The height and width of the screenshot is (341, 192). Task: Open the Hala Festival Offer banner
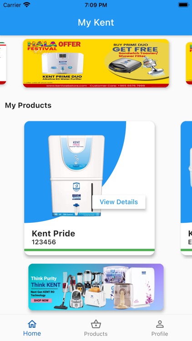(x=96, y=63)
